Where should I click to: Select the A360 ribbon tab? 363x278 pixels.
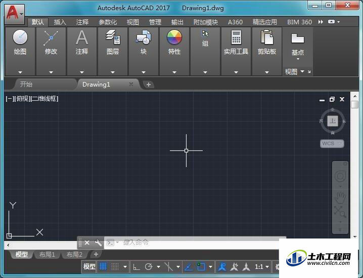point(235,22)
